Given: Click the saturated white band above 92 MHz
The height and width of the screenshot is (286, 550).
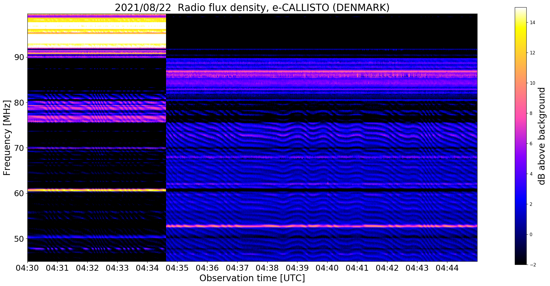Looking at the screenshot, I should point(97,39).
